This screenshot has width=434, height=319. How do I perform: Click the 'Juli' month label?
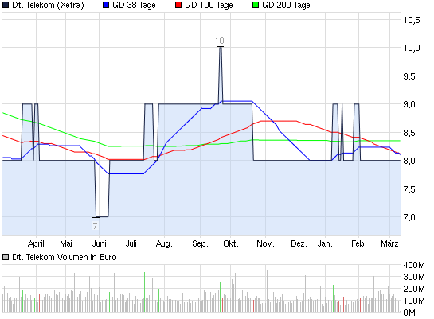[131, 243]
